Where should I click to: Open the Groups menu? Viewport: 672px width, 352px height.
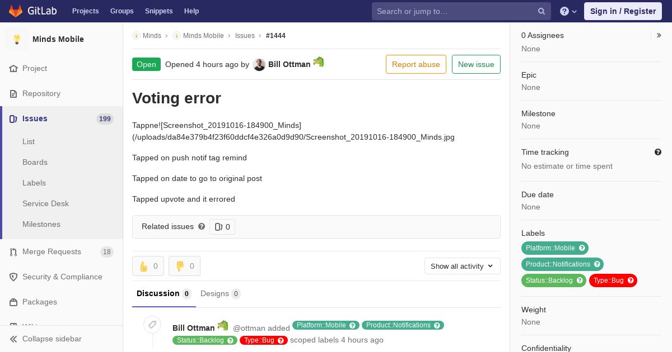coord(122,11)
